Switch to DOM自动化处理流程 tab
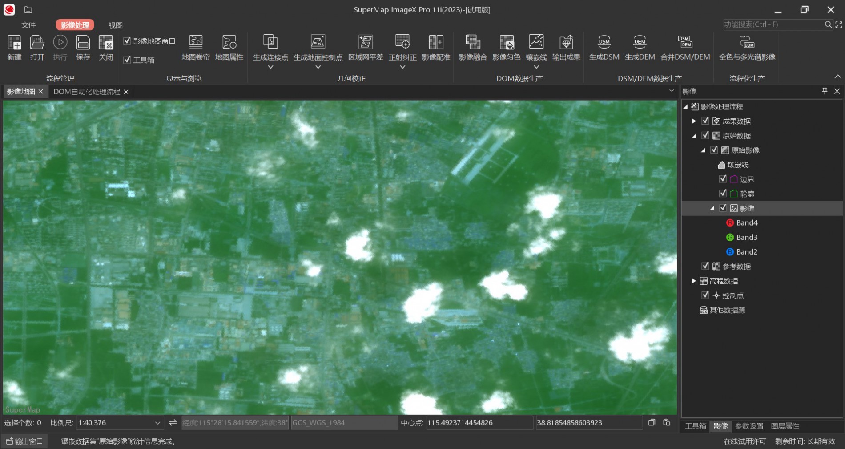The image size is (845, 449). pos(87,91)
